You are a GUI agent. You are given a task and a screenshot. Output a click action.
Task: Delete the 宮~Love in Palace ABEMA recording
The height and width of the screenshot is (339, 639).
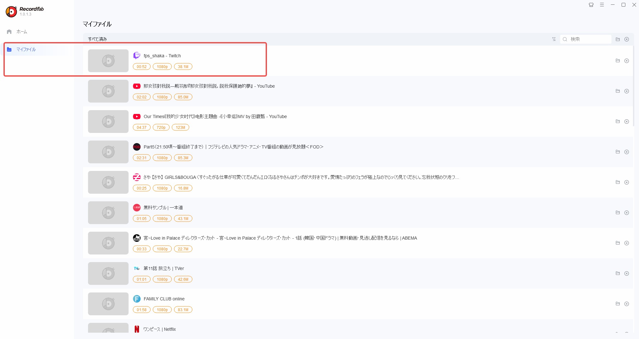[627, 243]
